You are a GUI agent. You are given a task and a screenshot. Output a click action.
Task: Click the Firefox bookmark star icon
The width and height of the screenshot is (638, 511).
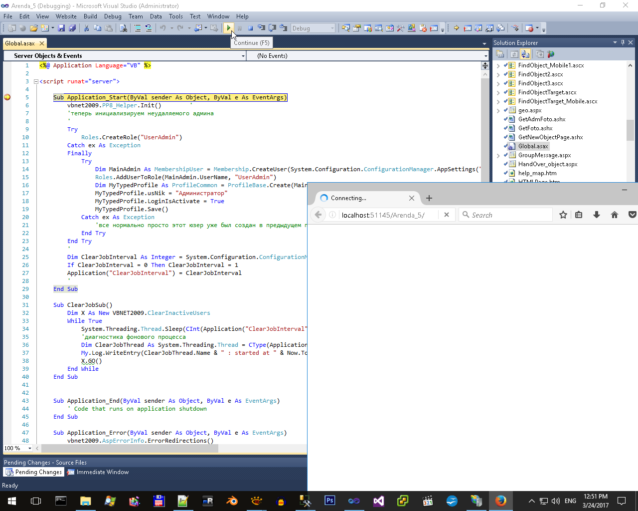(563, 215)
